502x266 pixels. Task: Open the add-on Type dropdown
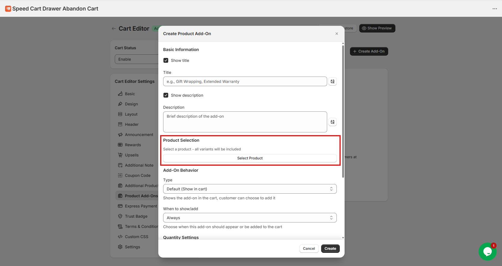[x=250, y=189]
